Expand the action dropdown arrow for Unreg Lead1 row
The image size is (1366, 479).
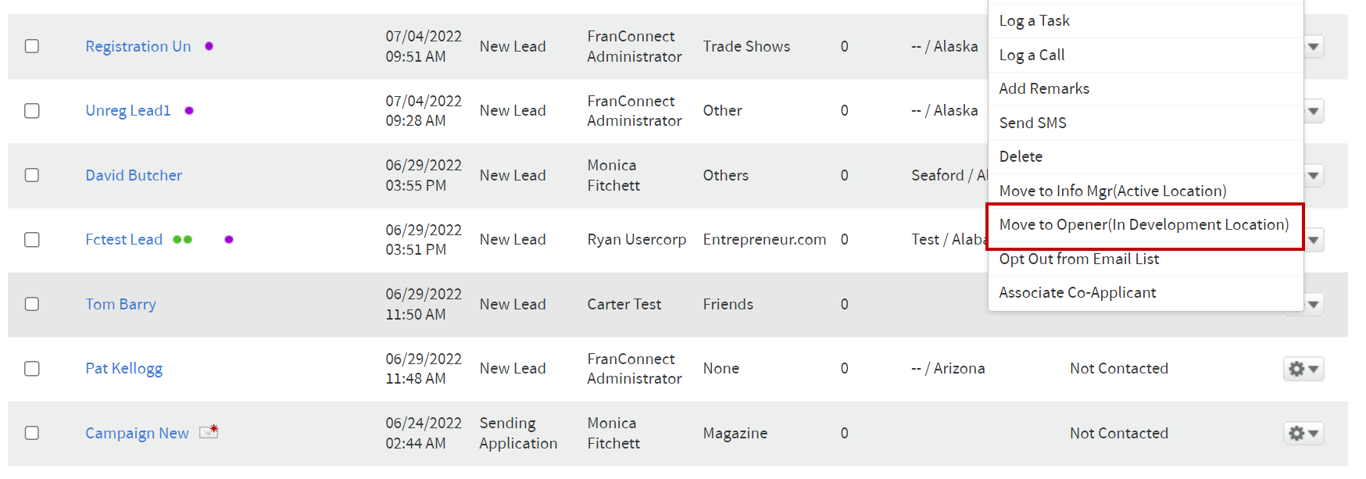tap(1314, 111)
